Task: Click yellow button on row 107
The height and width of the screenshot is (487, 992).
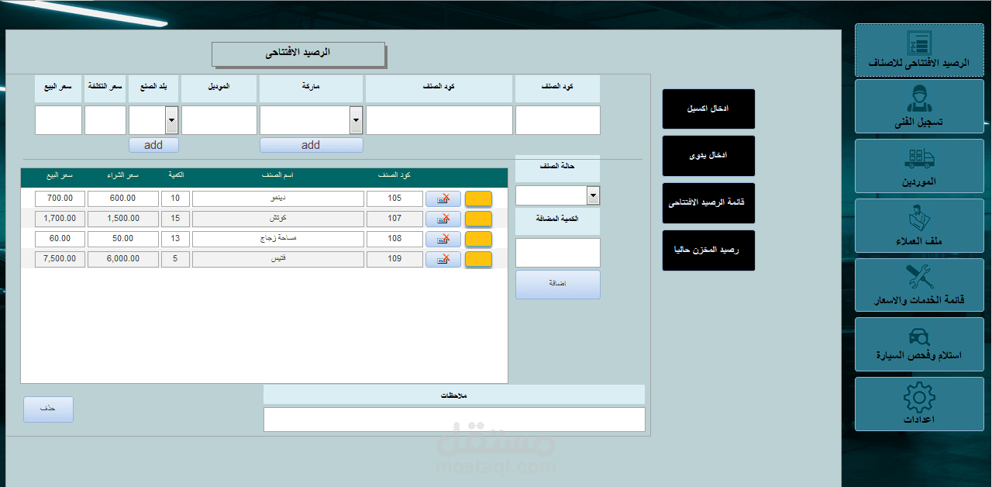Action: 478,219
